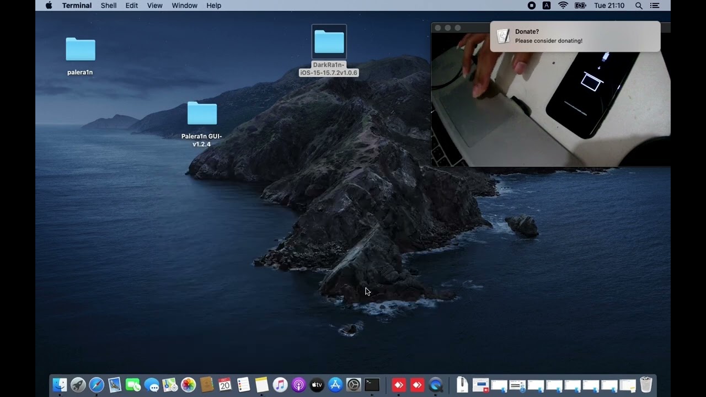The height and width of the screenshot is (397, 706).
Task: Open the input source menu
Action: point(547,6)
